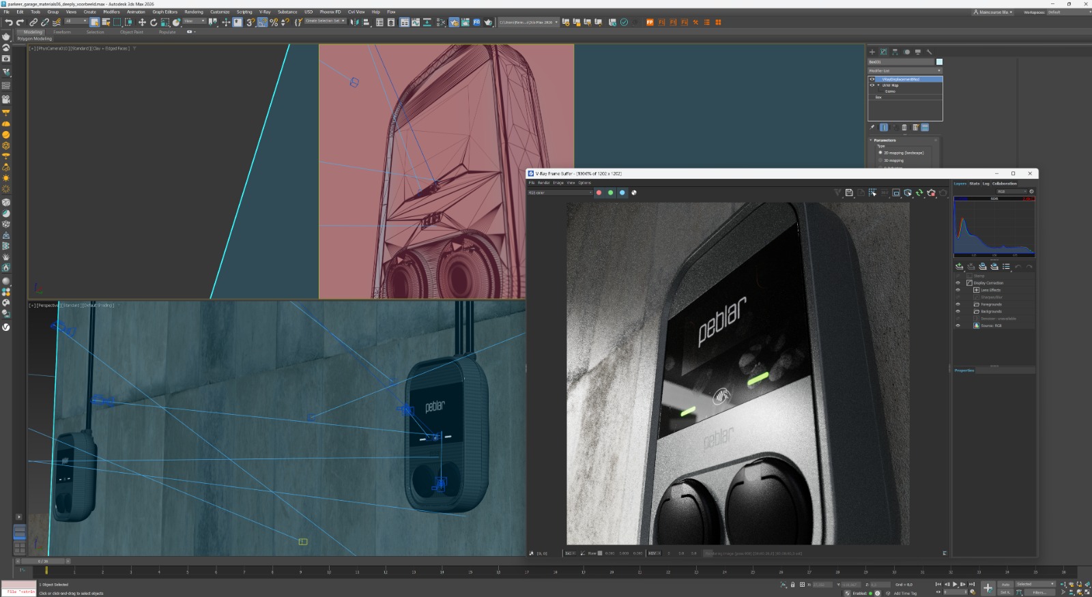
Task: Click the Redo arrow in main toolbar
Action: pos(20,23)
